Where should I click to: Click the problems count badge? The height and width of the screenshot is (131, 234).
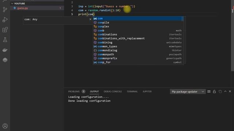(83, 91)
